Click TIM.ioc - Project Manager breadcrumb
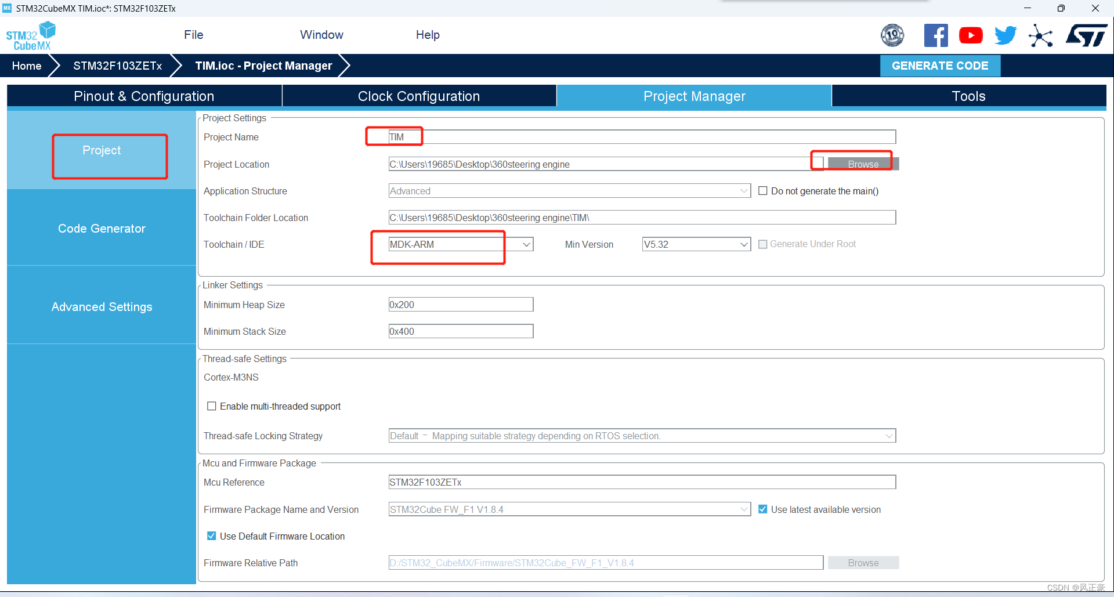The image size is (1114, 597). [x=263, y=66]
